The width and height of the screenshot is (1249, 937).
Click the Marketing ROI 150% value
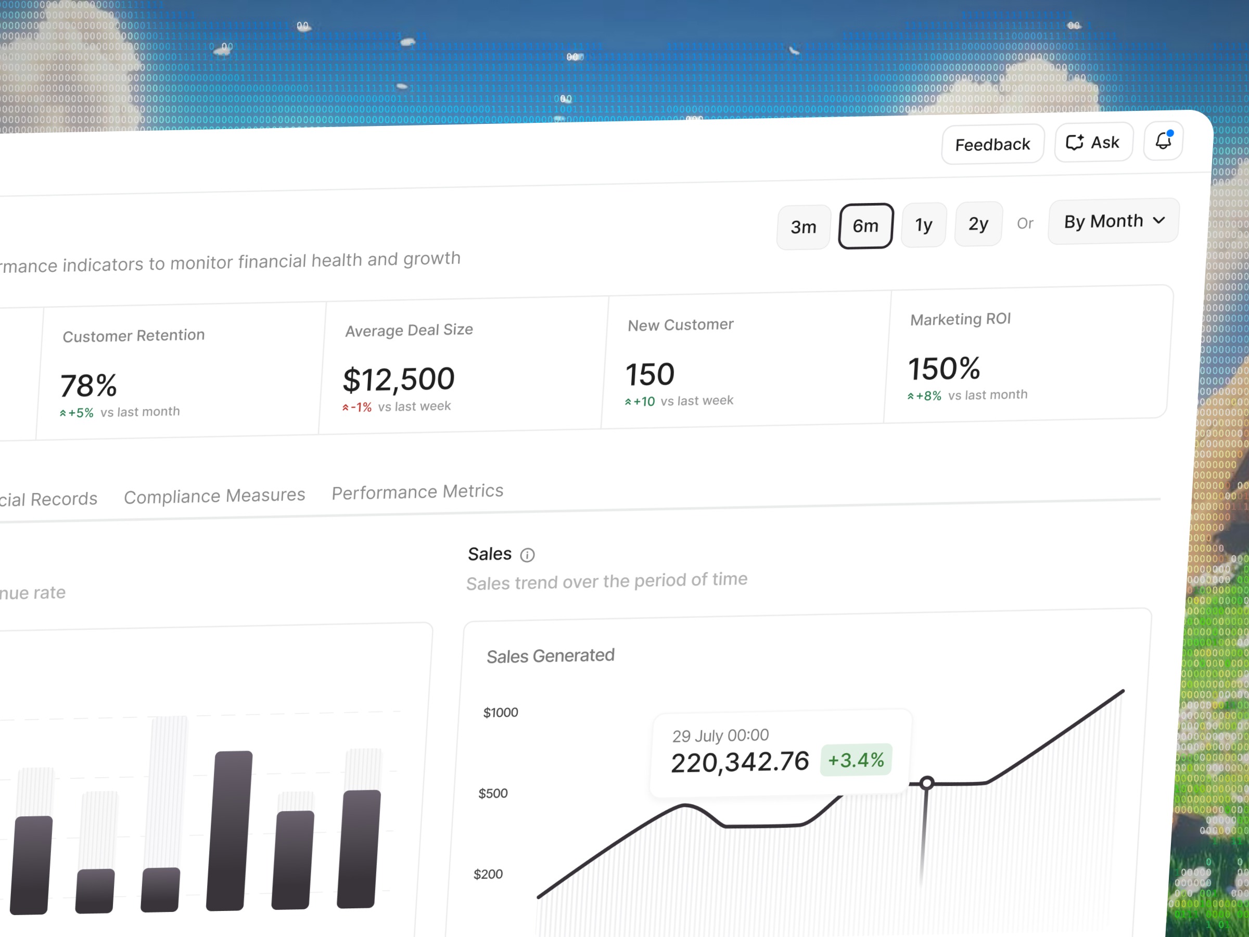(944, 369)
